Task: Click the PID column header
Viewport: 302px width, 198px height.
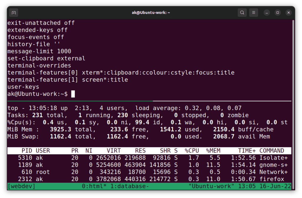Action: (x=27, y=150)
